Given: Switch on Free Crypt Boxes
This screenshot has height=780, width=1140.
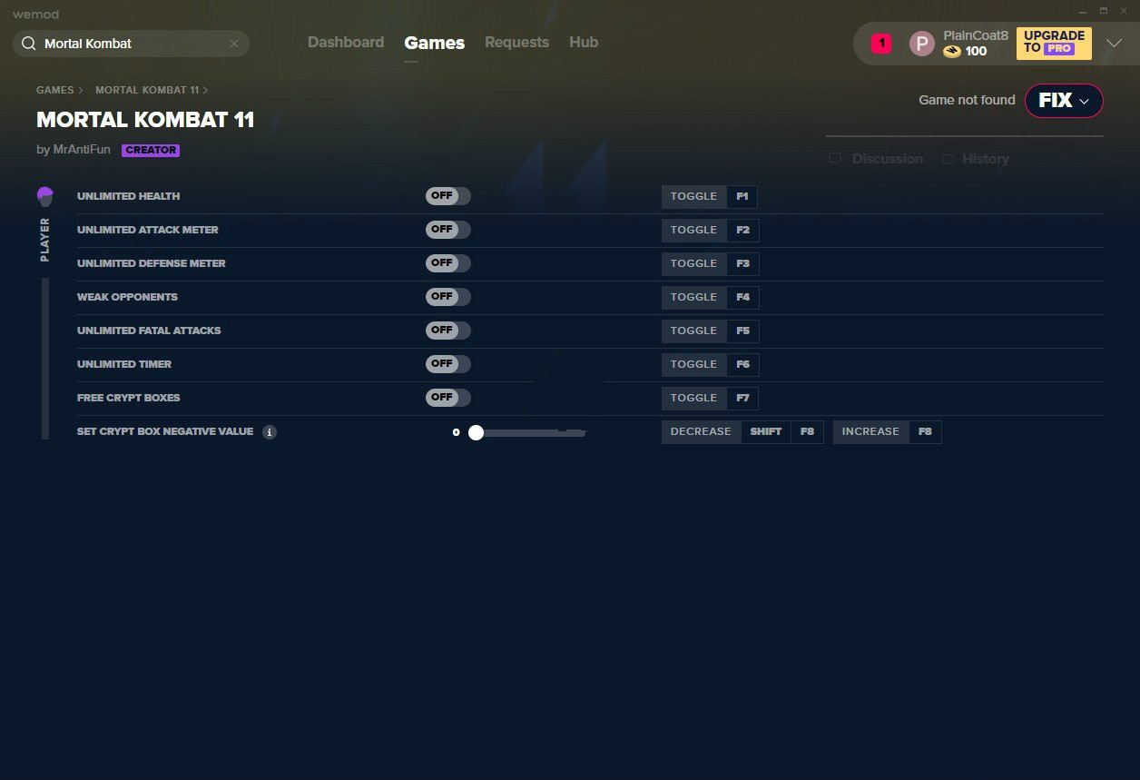Looking at the screenshot, I should (447, 398).
